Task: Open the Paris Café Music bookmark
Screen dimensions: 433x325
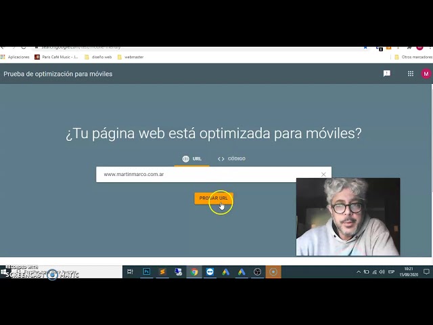Action: [56, 57]
